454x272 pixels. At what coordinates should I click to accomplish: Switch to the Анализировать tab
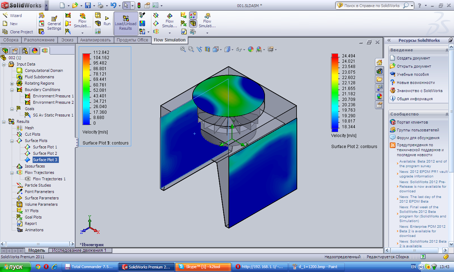[x=95, y=40]
